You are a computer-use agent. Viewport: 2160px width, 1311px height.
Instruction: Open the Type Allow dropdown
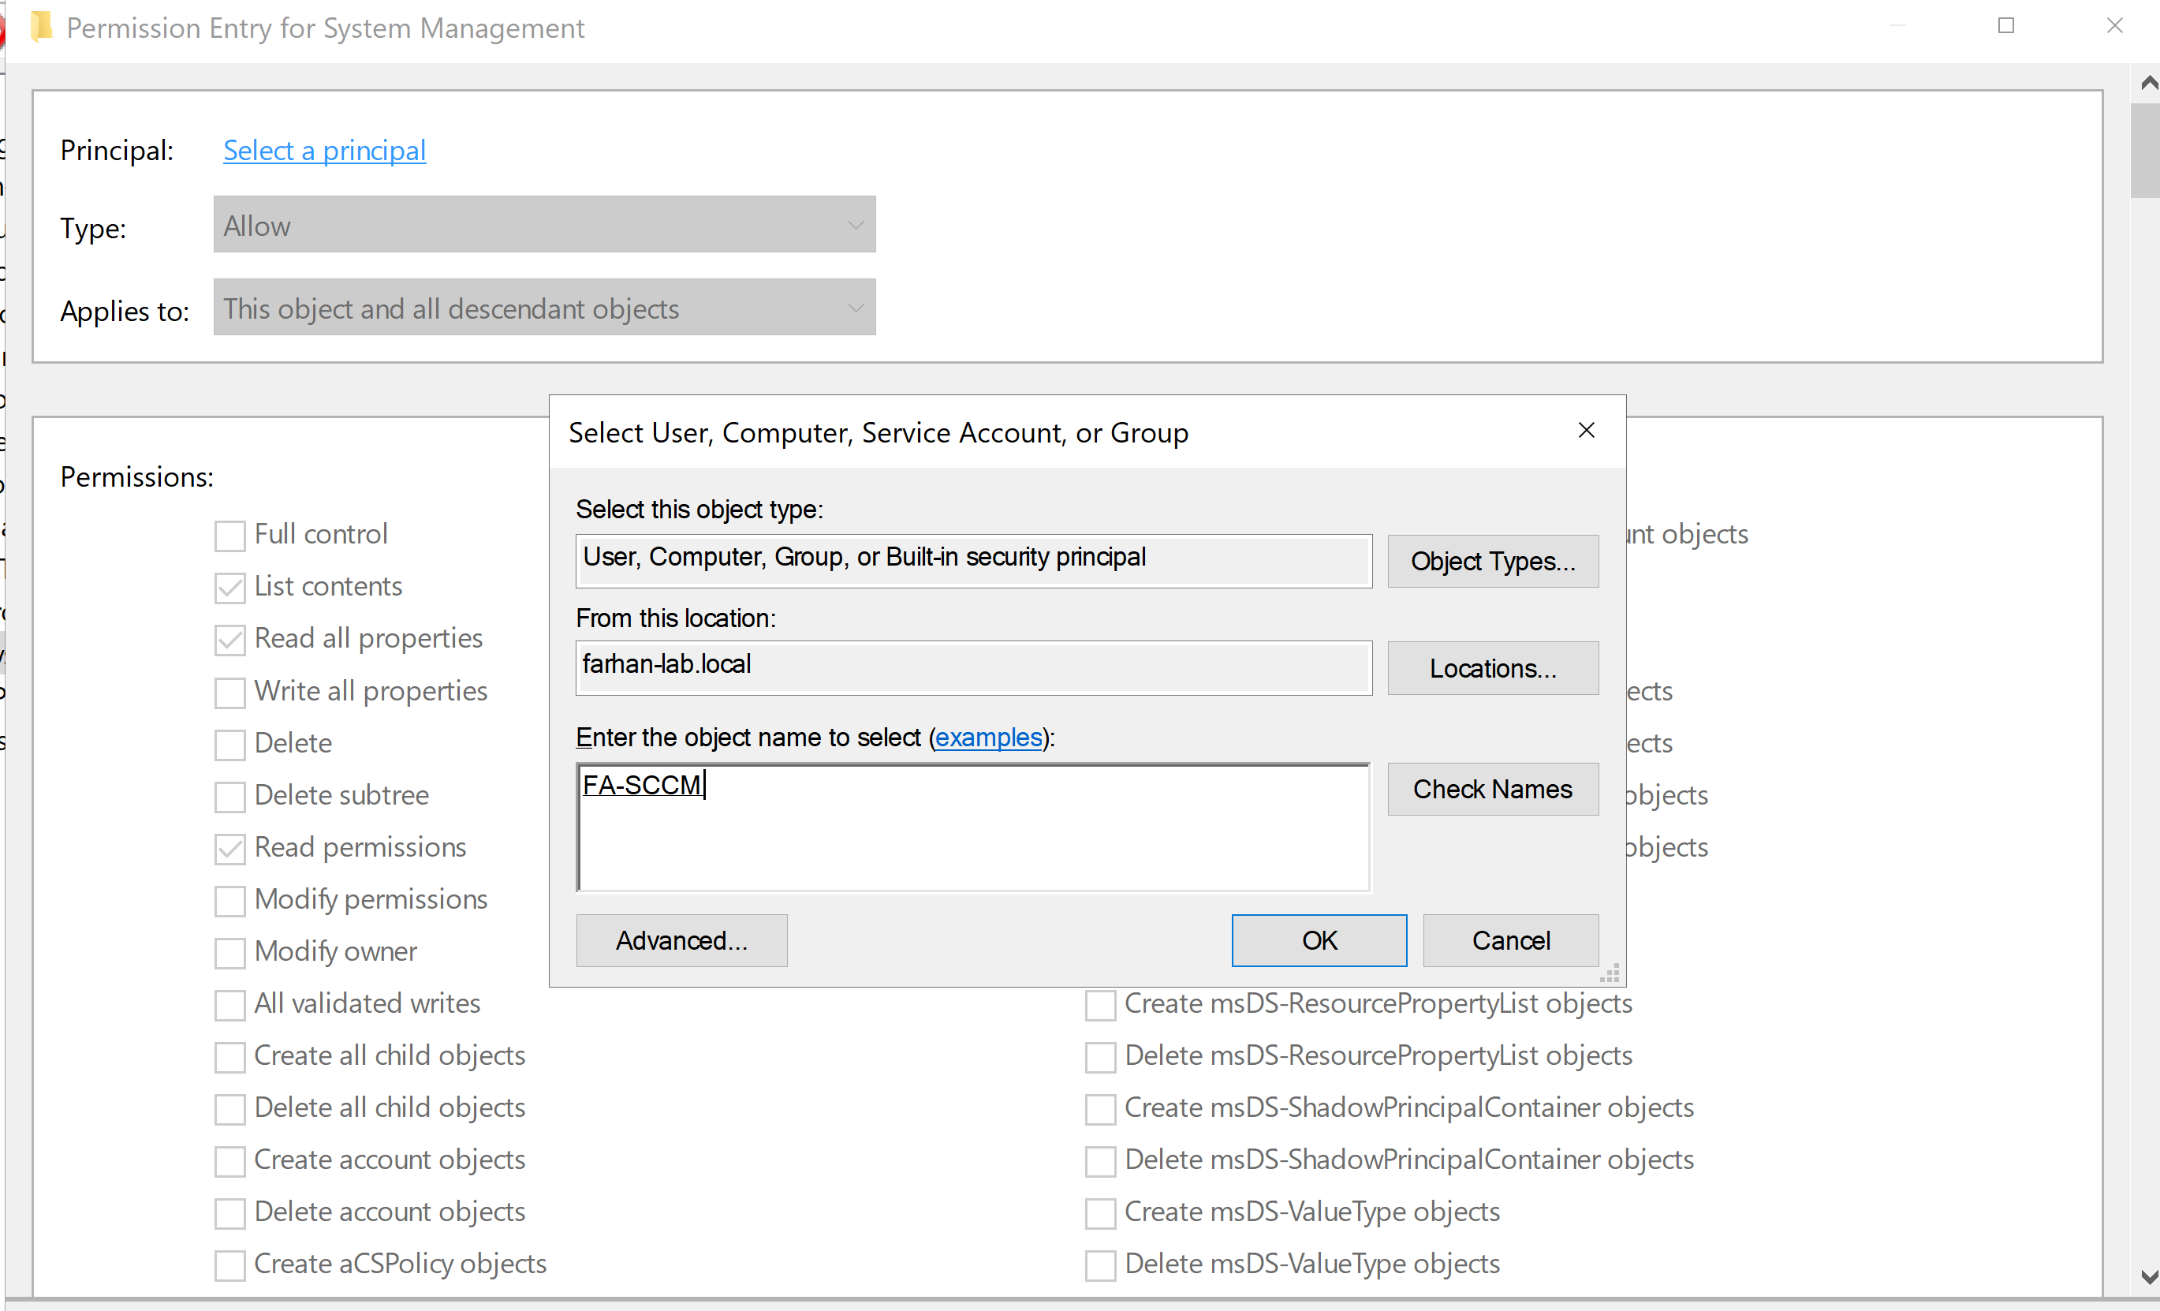pos(544,226)
